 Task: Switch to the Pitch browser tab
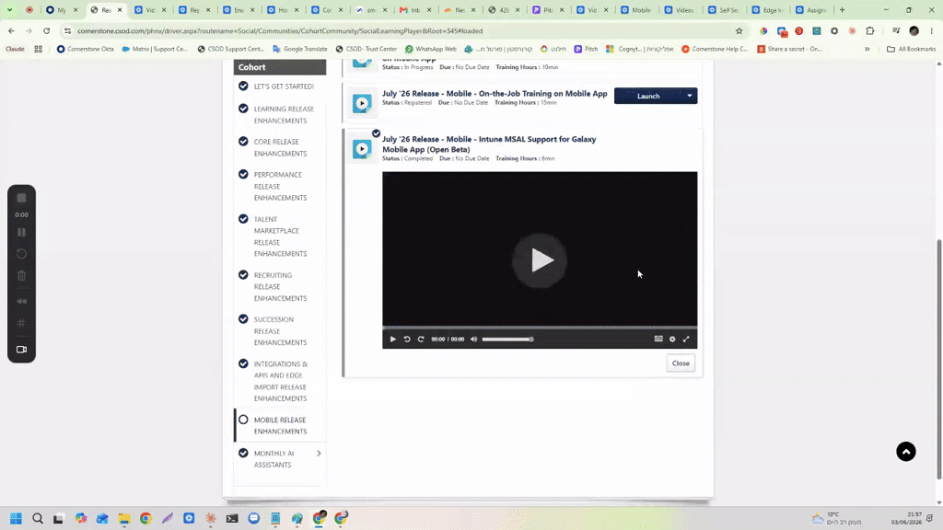pos(549,10)
